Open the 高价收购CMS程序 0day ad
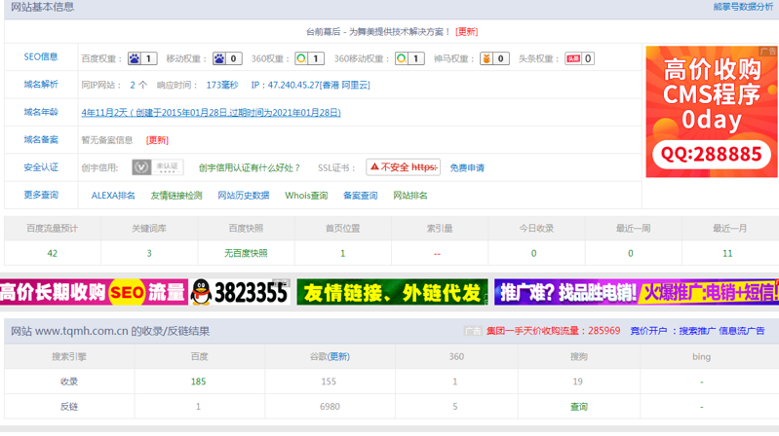Image resolution: width=779 pixels, height=436 pixels. 712,112
